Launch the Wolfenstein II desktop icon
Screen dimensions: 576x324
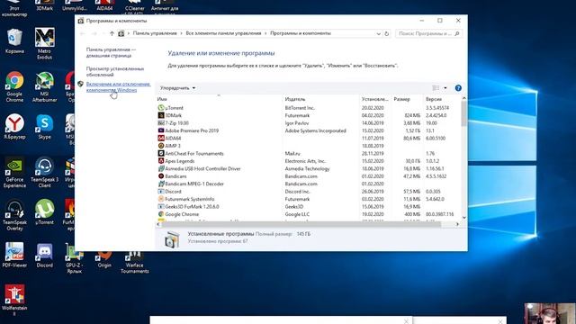14,300
